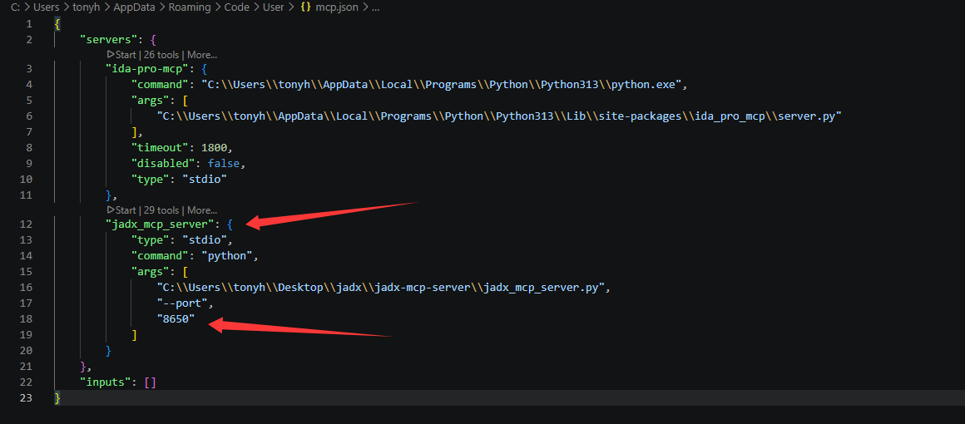Click the jadx_mcp_server.py path string

pyautogui.click(x=383, y=288)
